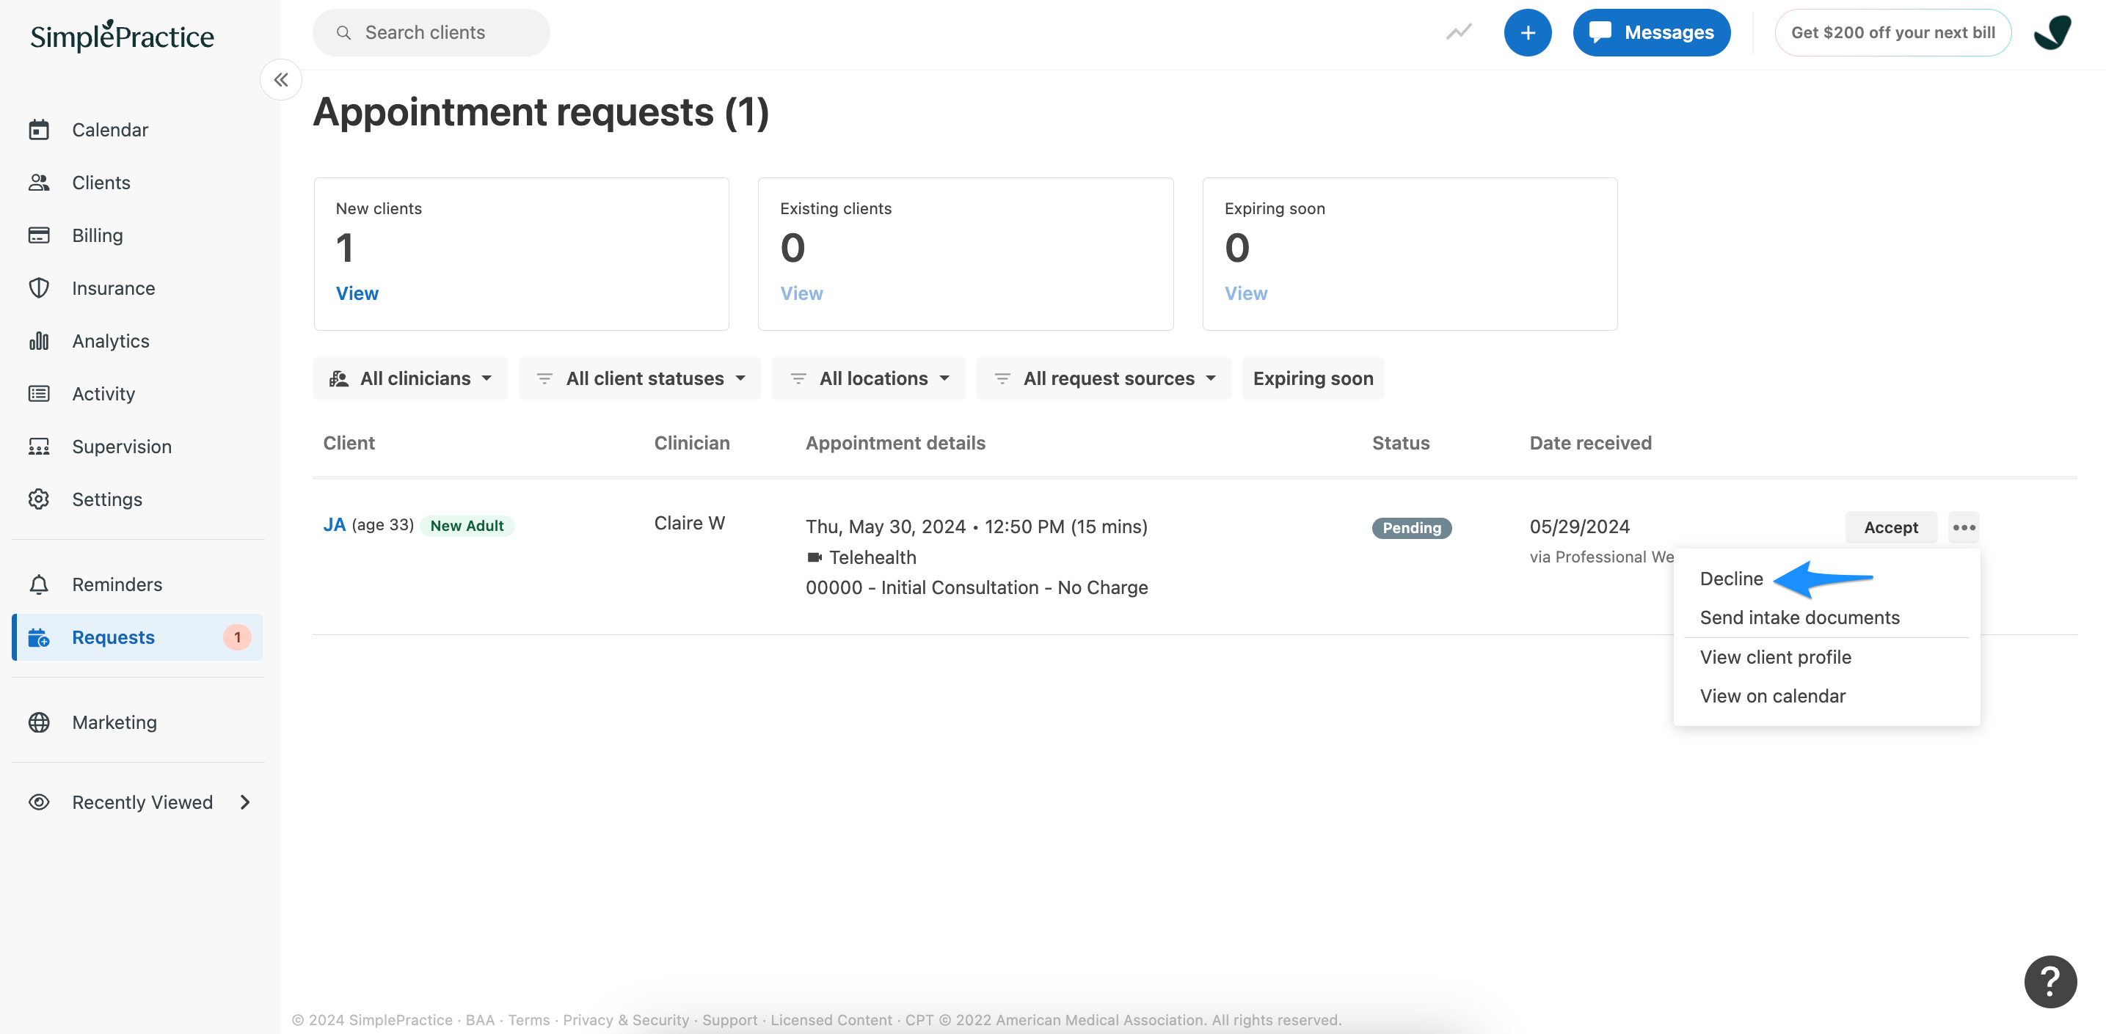Click the Status column header
This screenshot has width=2106, height=1034.
pos(1401,443)
